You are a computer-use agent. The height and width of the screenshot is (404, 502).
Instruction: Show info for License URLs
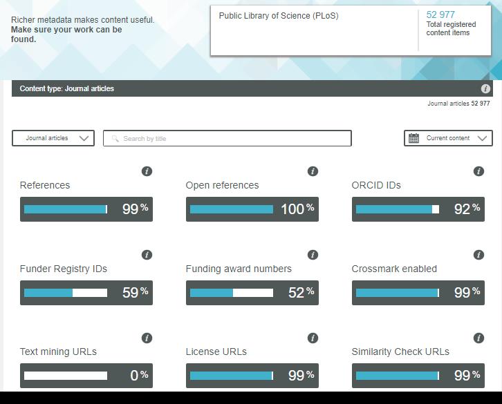tap(313, 338)
